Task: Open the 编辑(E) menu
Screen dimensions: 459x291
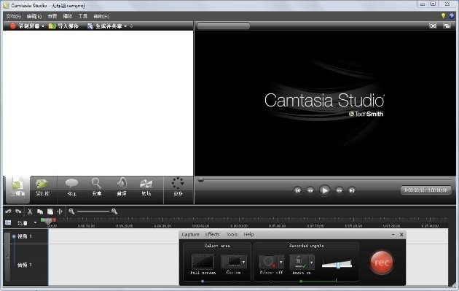Action: (34, 17)
